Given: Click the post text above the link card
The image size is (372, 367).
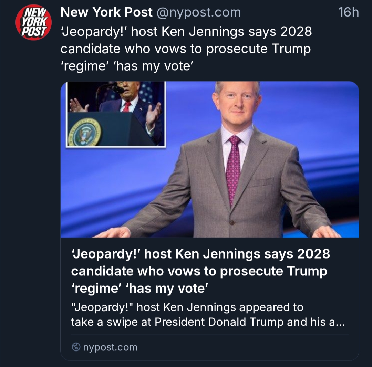Looking at the screenshot, I should [186, 49].
